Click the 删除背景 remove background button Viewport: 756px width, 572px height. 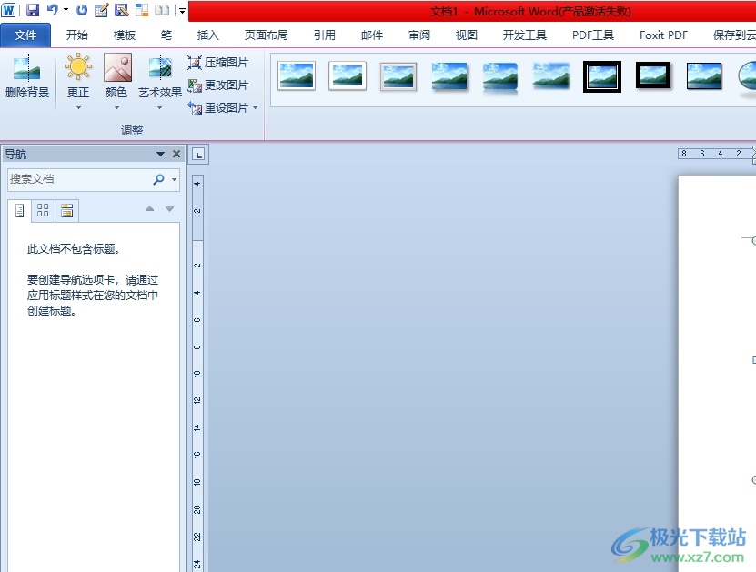click(27, 76)
